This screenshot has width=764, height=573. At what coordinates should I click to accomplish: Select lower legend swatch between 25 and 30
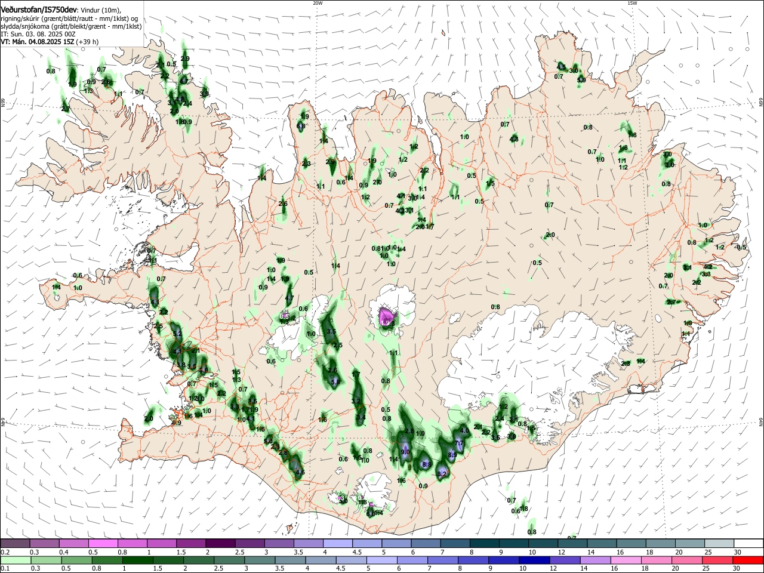click(x=718, y=560)
